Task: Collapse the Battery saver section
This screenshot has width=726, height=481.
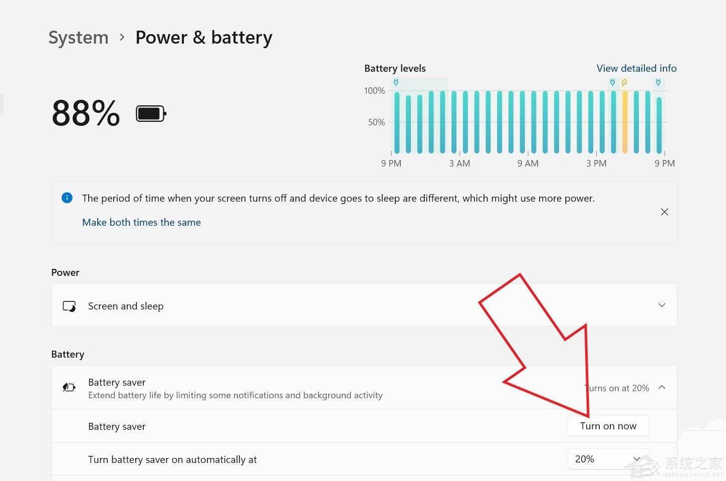Action: pyautogui.click(x=662, y=387)
